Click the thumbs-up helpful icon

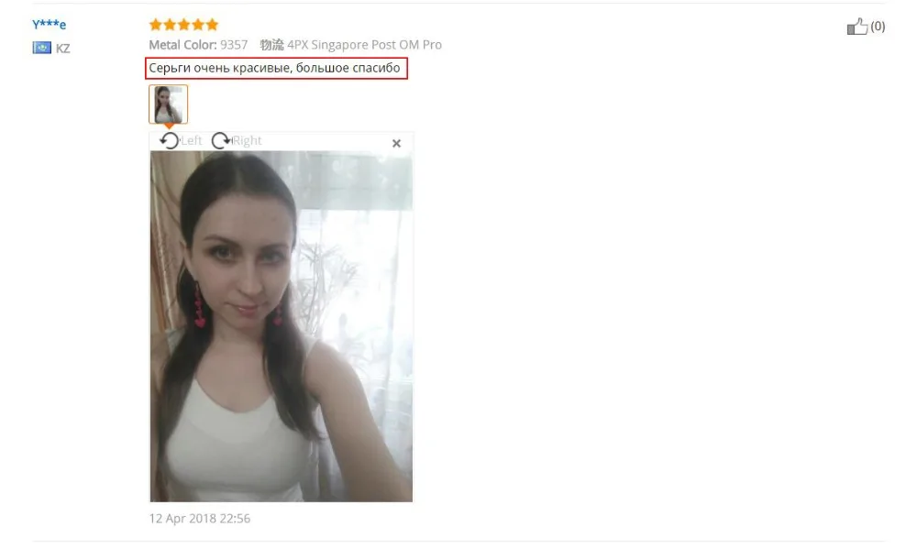pos(857,27)
